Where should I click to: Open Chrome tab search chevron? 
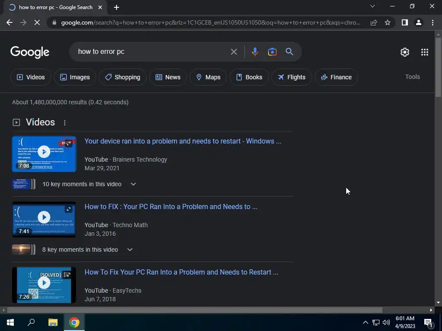pyautogui.click(x=373, y=6)
